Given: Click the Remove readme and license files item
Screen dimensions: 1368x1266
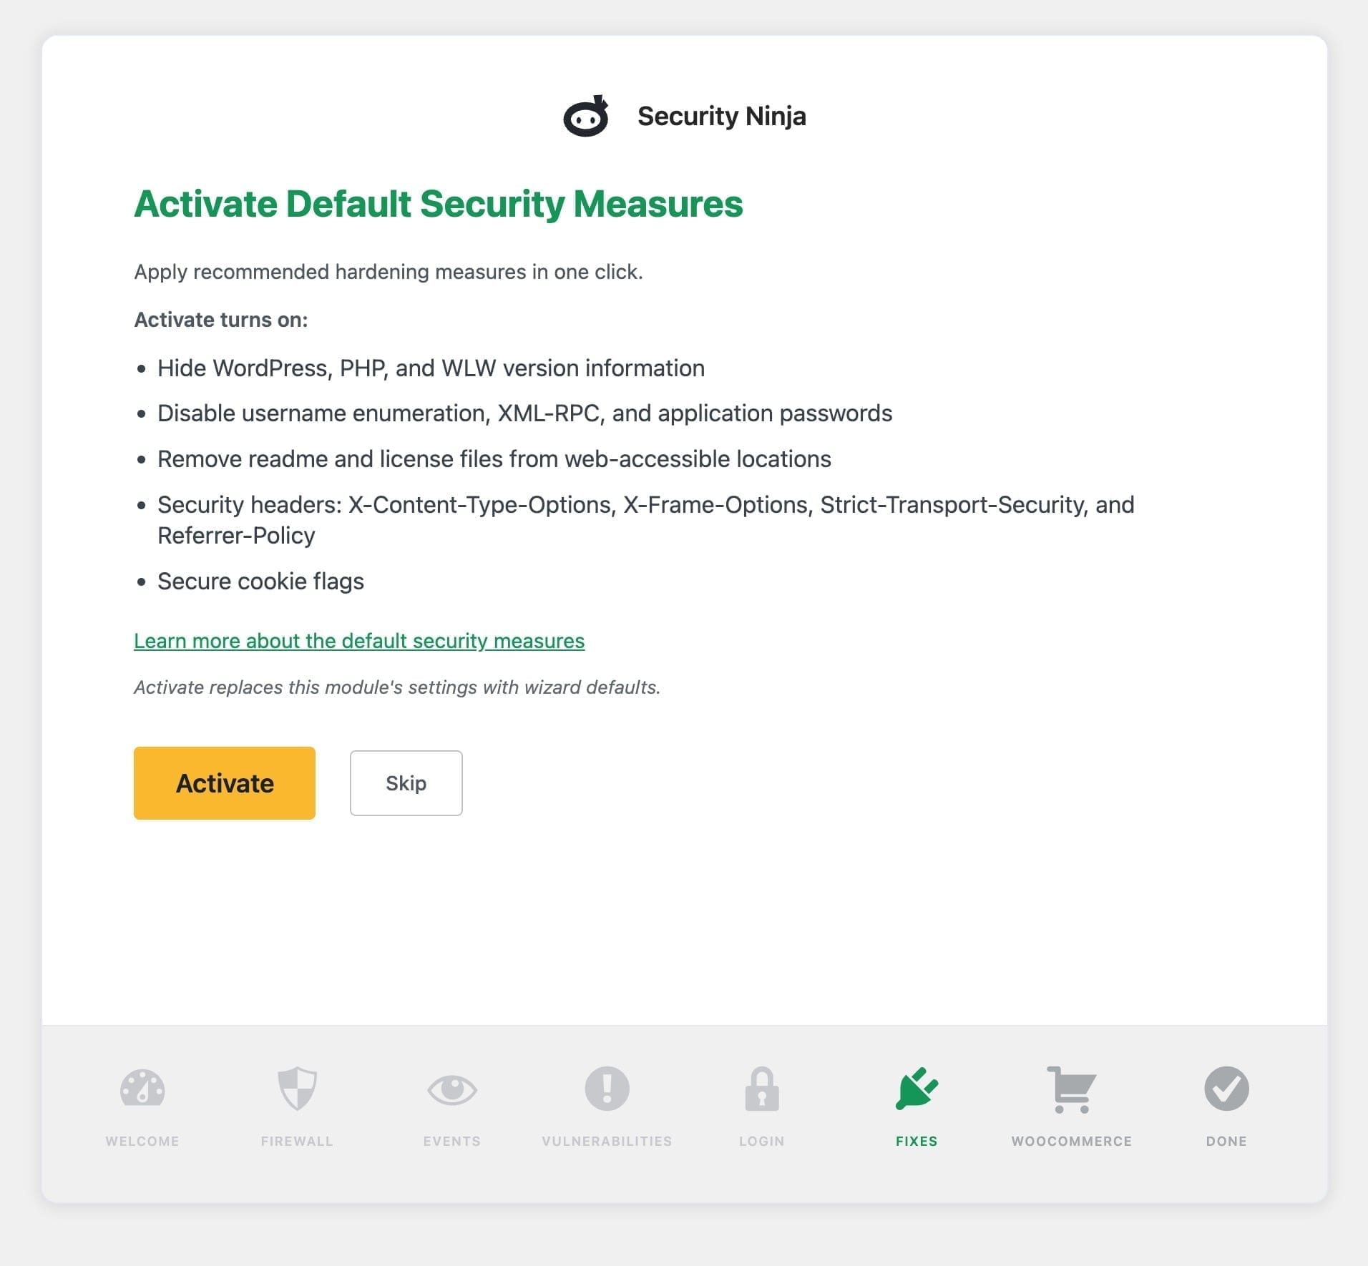Looking at the screenshot, I should (494, 459).
